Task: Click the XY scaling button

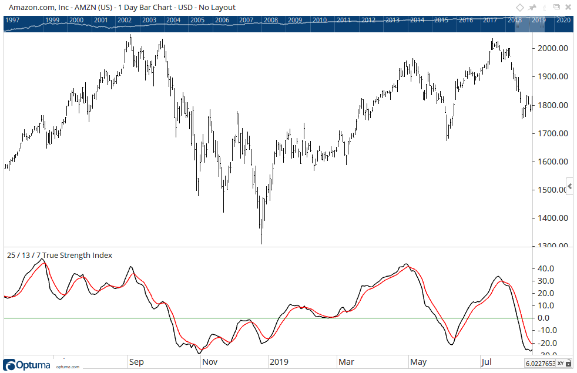Action: tap(561, 364)
